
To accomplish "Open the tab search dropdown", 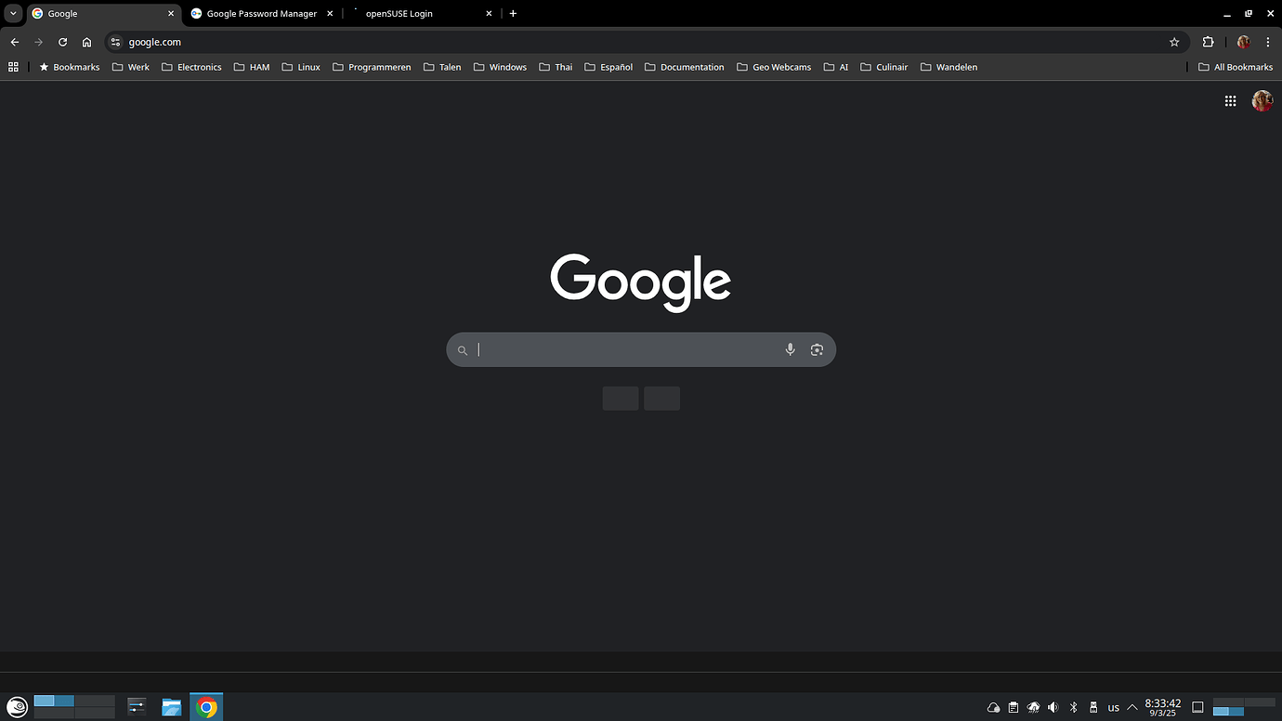I will tap(13, 13).
